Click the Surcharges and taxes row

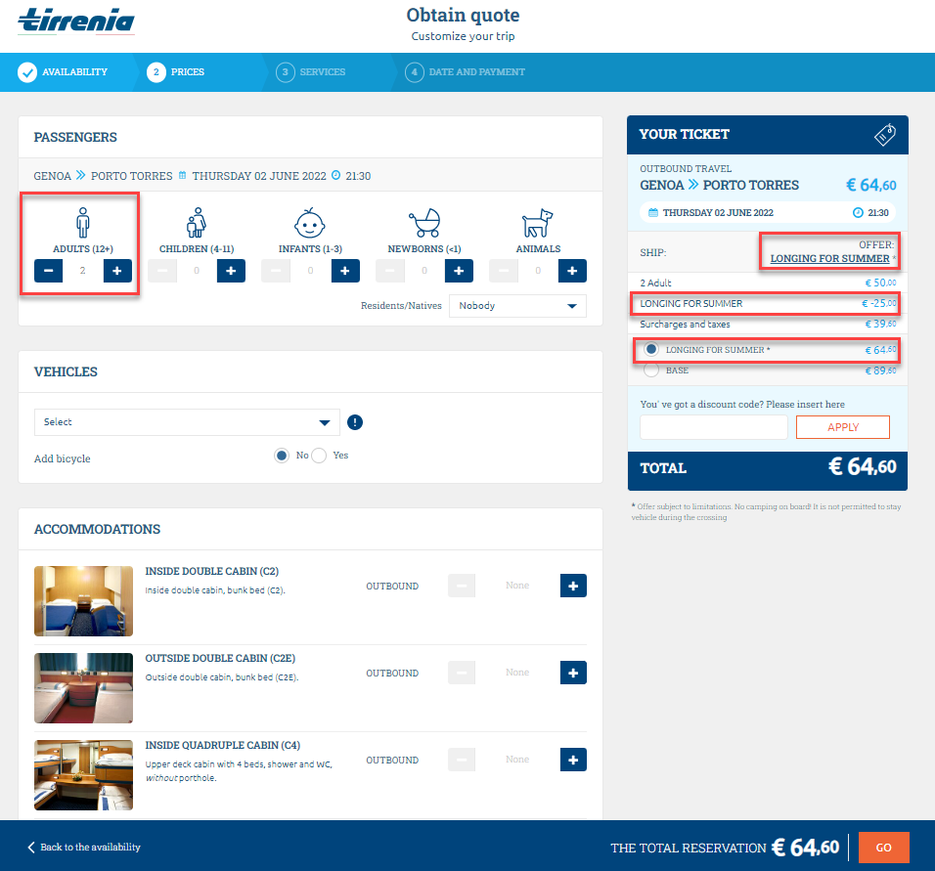click(768, 325)
